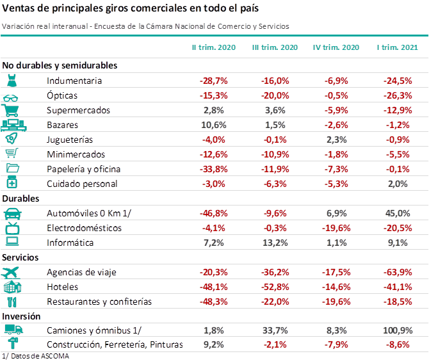Click the -46,8% value for Automóviles
Screen dimensions: 429x363
coord(214,214)
